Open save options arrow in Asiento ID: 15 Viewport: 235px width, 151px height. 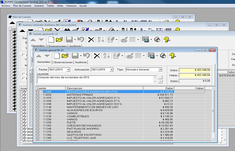81,56
